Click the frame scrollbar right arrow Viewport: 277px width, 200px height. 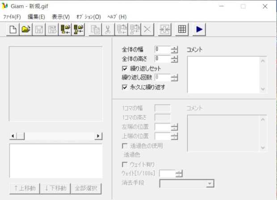tap(98, 136)
